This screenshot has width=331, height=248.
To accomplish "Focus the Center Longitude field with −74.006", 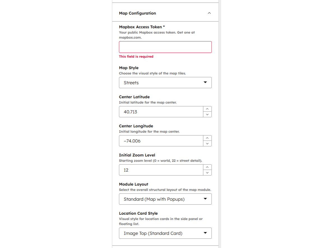I will (161, 141).
